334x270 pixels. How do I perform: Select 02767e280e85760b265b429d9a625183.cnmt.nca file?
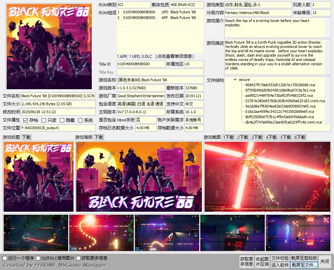click(285, 101)
